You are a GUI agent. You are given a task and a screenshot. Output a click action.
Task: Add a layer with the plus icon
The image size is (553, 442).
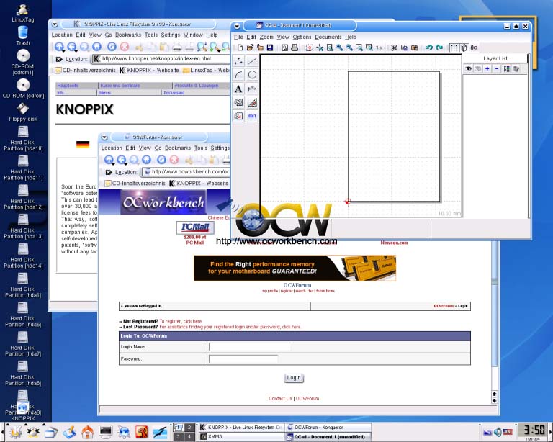point(487,68)
